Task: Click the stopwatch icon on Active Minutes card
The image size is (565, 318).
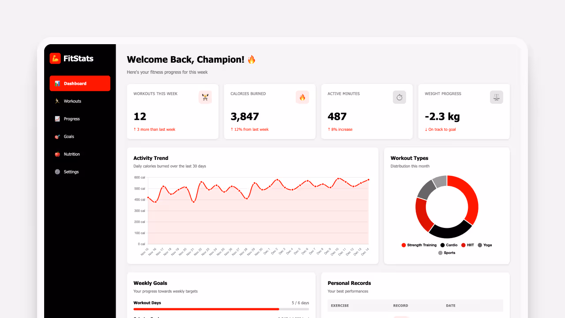Action: point(399,97)
